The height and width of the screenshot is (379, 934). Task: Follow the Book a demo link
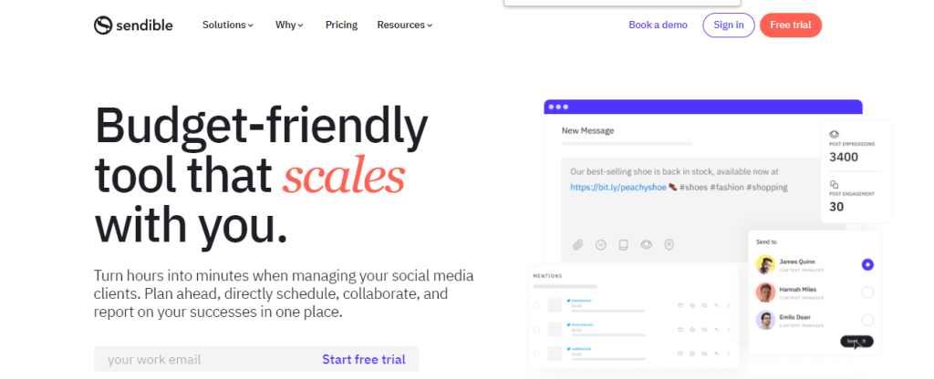pyautogui.click(x=658, y=25)
